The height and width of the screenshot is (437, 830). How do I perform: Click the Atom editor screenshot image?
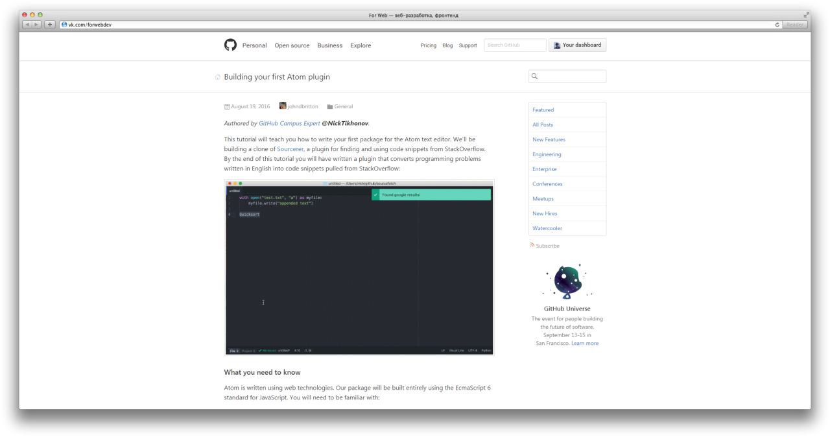[359, 267]
